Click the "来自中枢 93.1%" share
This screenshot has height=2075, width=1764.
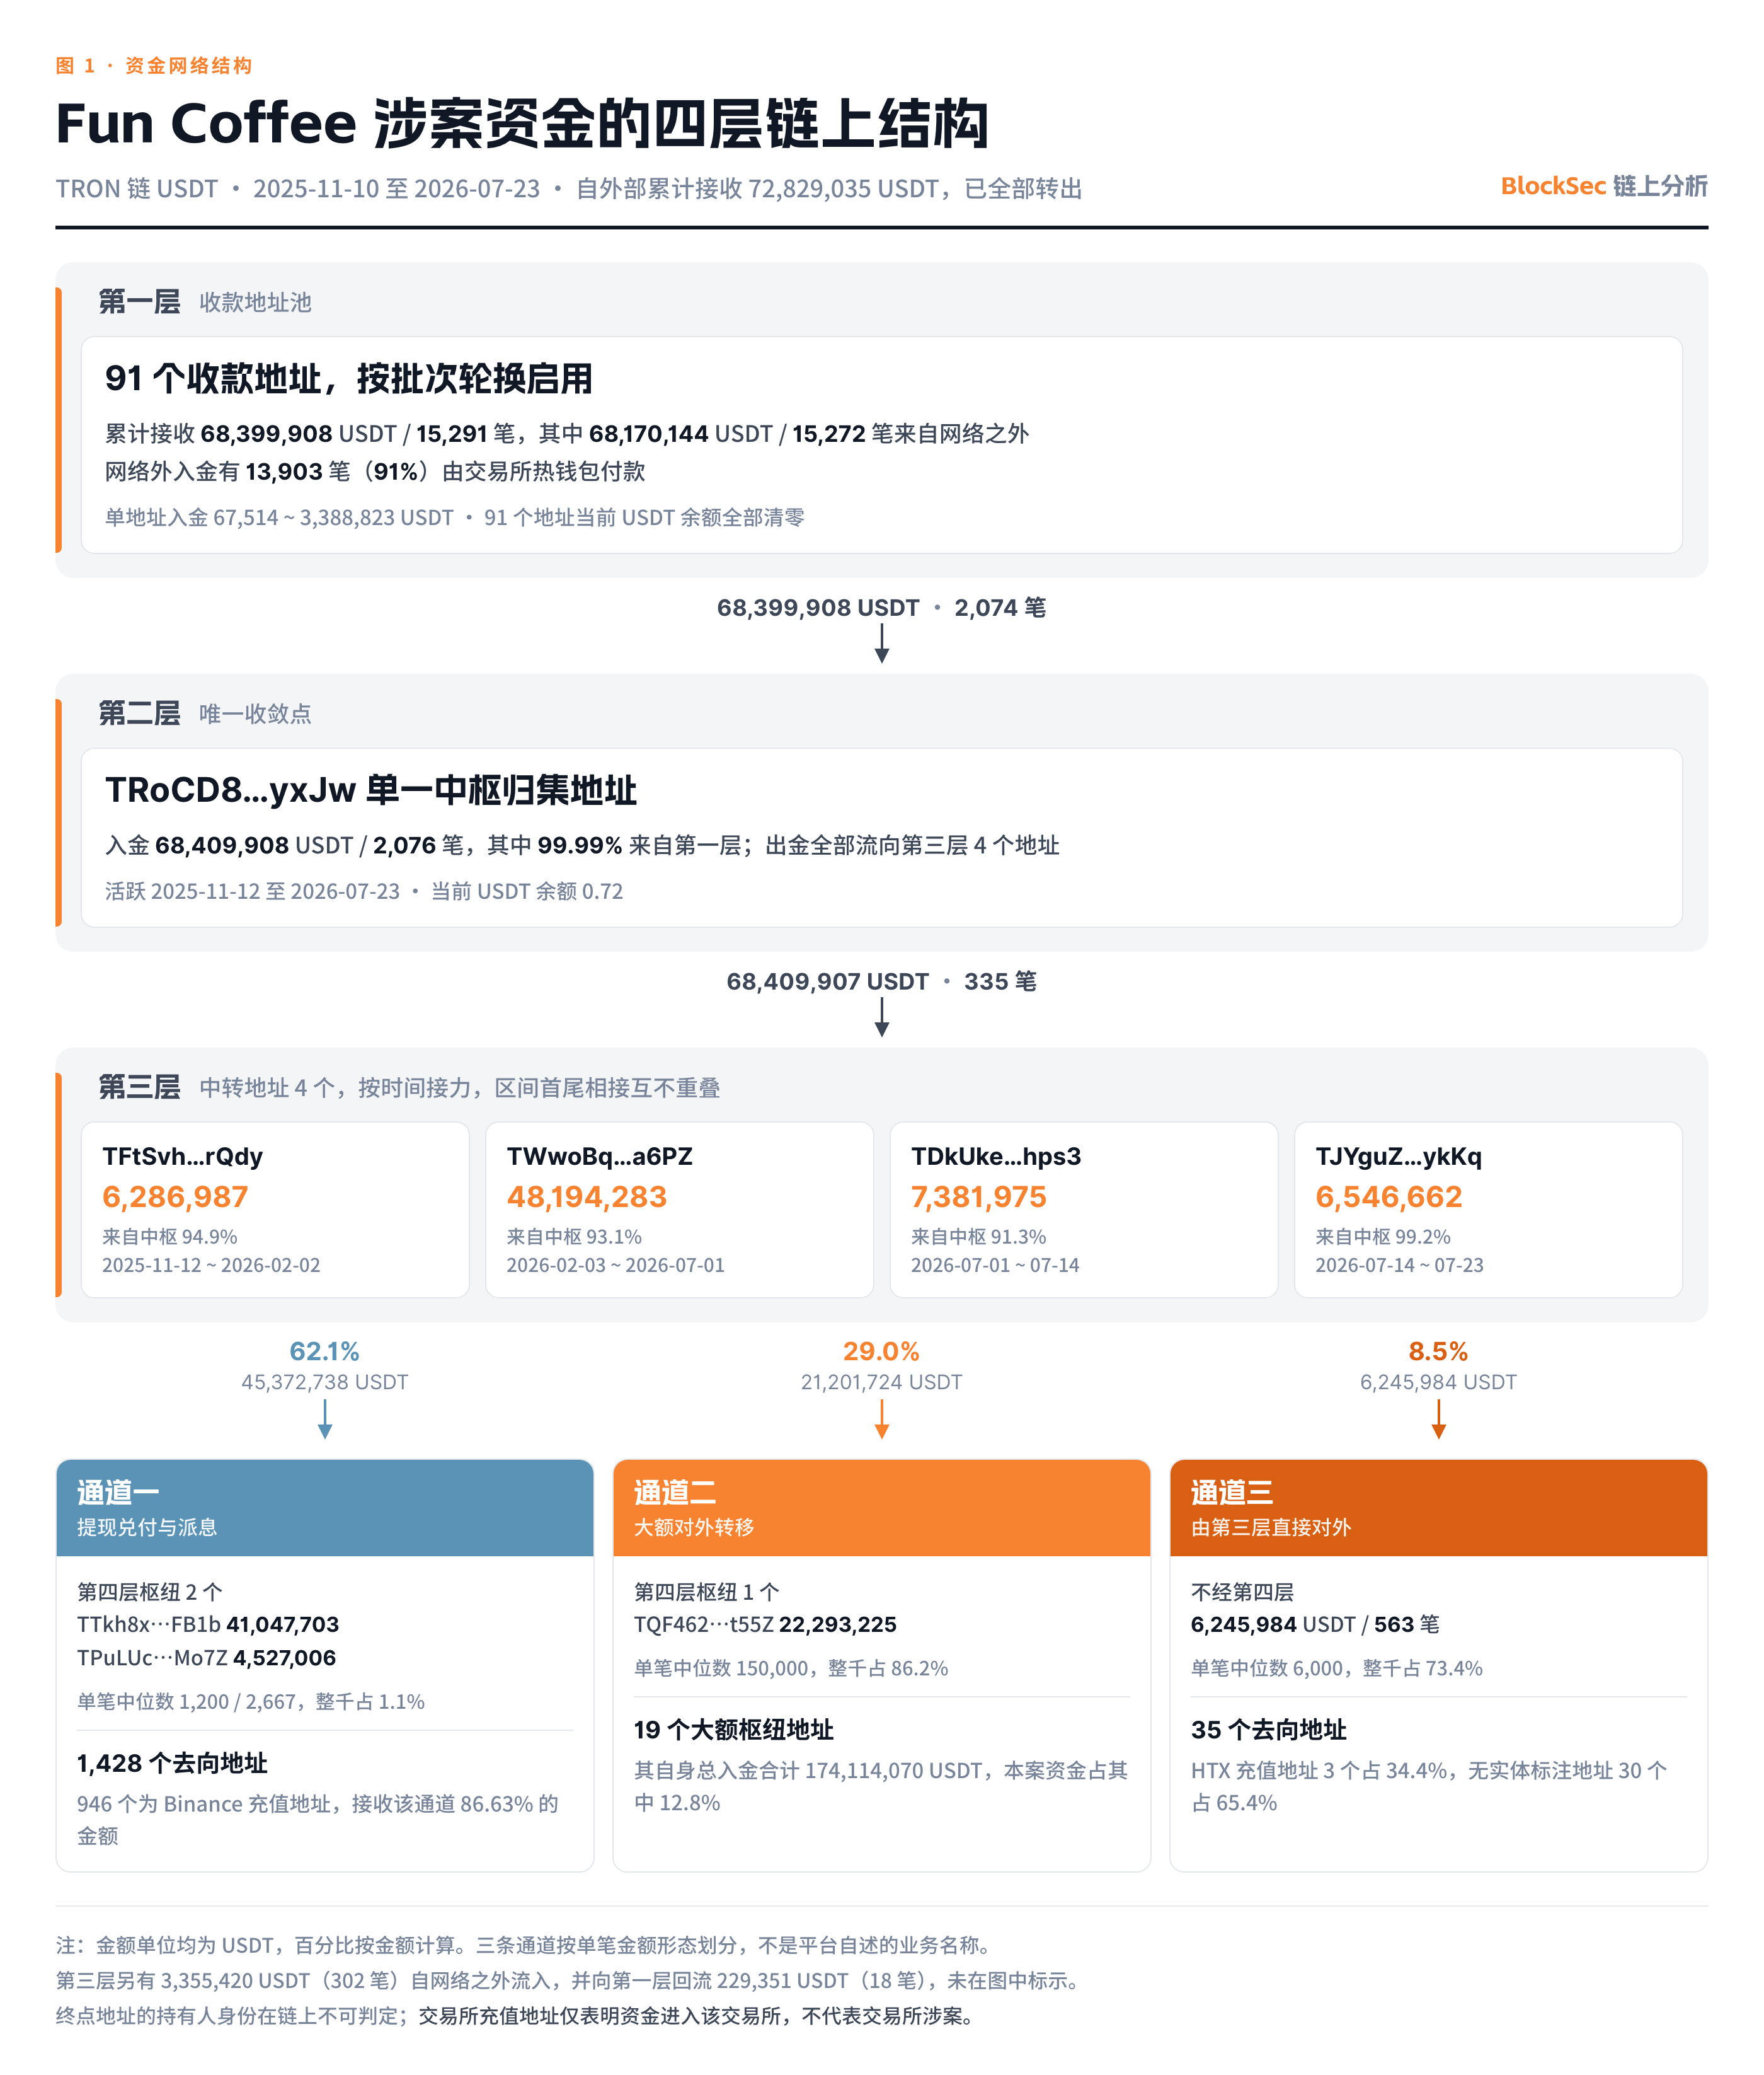(574, 1237)
